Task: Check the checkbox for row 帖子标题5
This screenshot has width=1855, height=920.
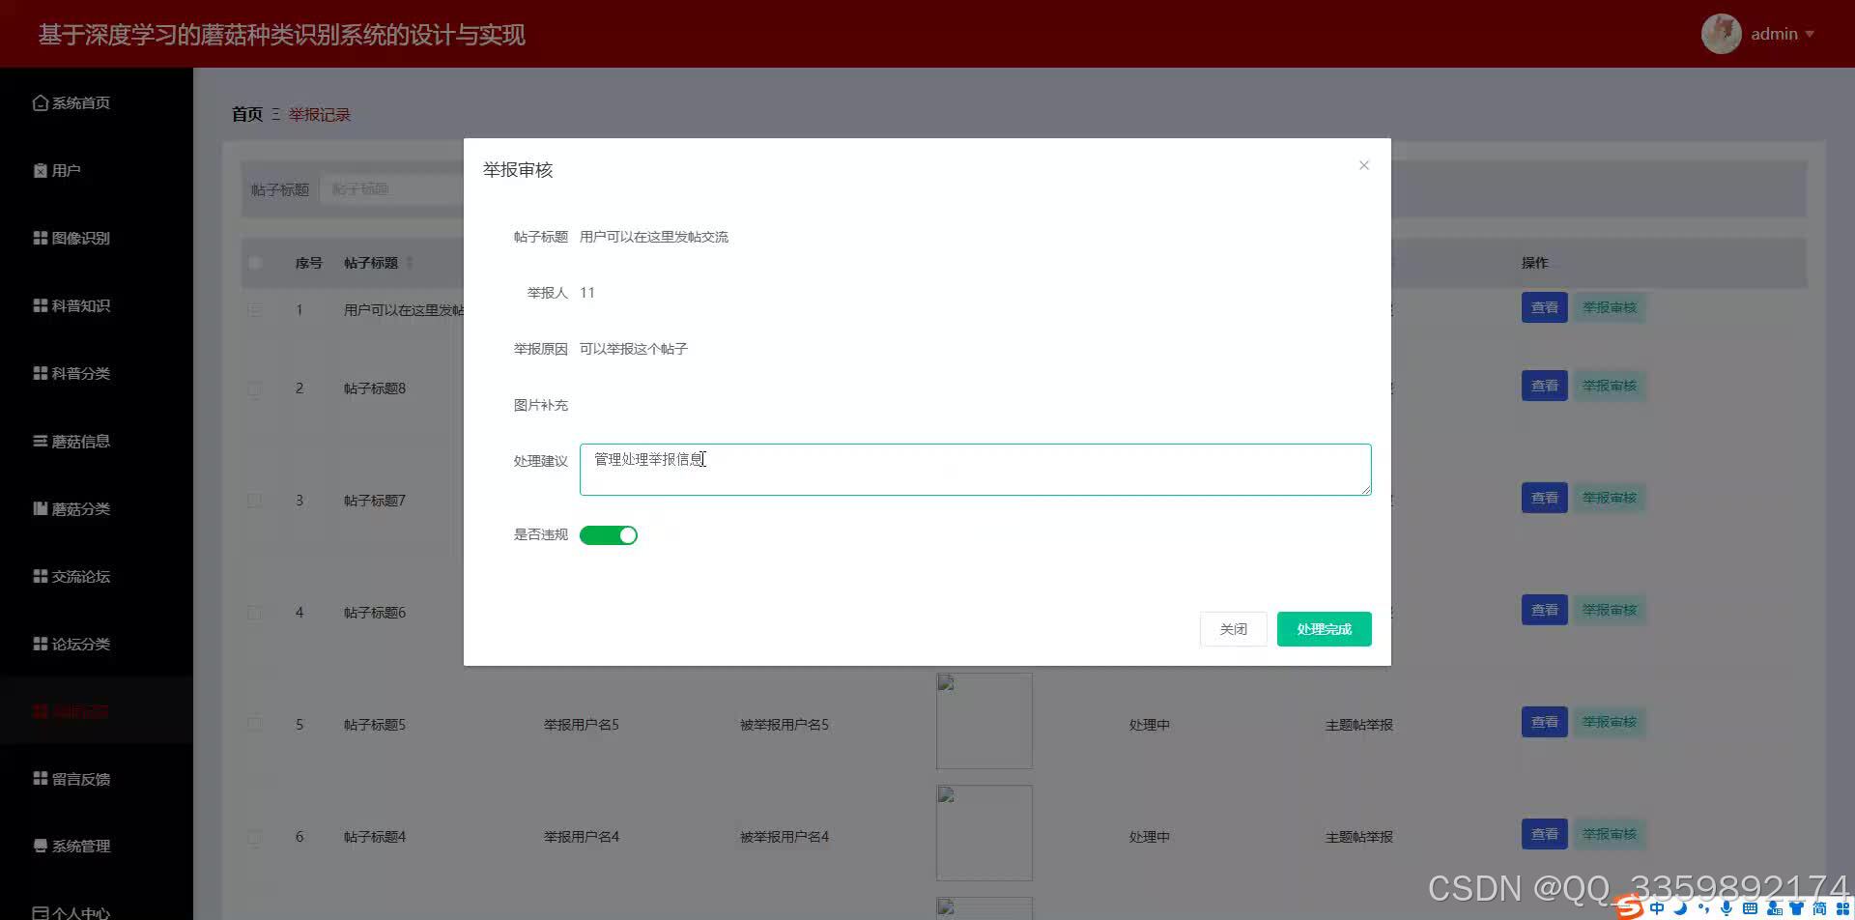Action: pyautogui.click(x=254, y=723)
